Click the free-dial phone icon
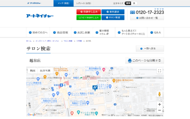Image resolution: width=190 pixels, height=119 pixels. tap(132, 12)
